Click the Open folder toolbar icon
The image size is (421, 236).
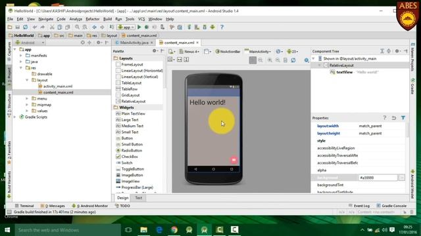10,27
